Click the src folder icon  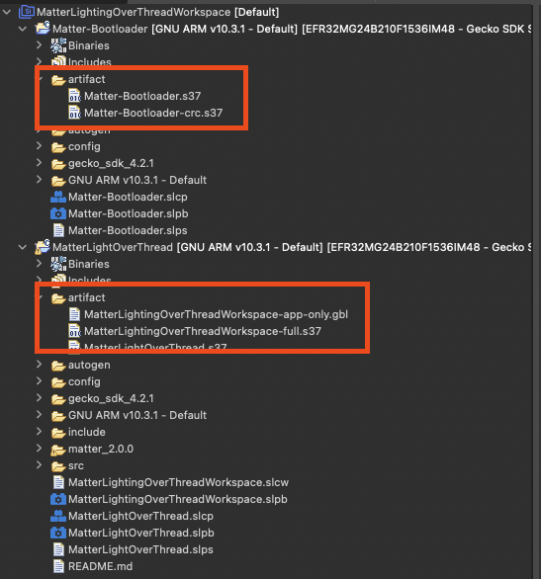tap(58, 466)
